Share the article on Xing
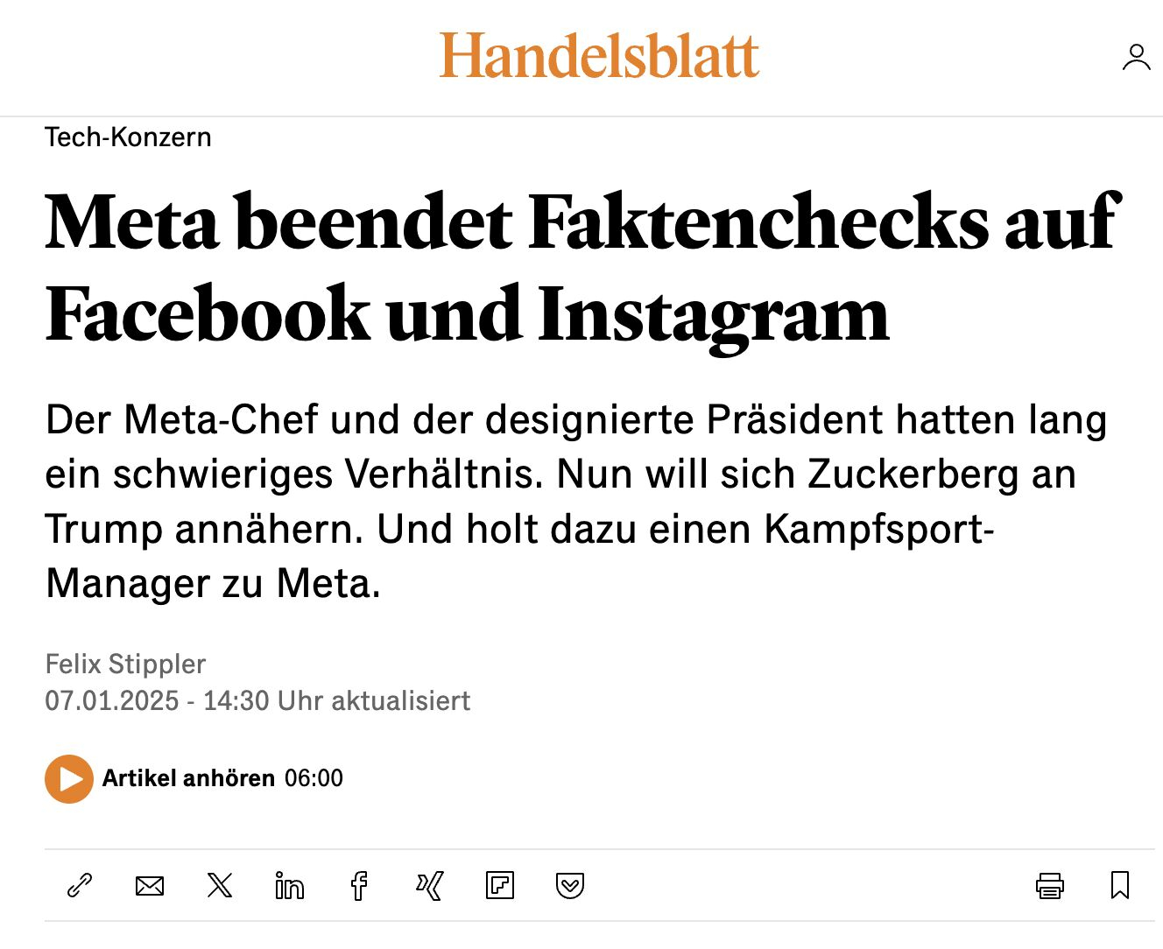 click(x=429, y=886)
